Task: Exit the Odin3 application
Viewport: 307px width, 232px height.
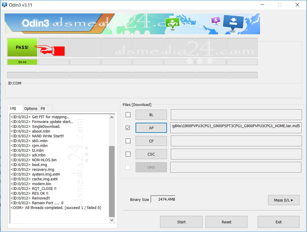Action: click(x=278, y=222)
